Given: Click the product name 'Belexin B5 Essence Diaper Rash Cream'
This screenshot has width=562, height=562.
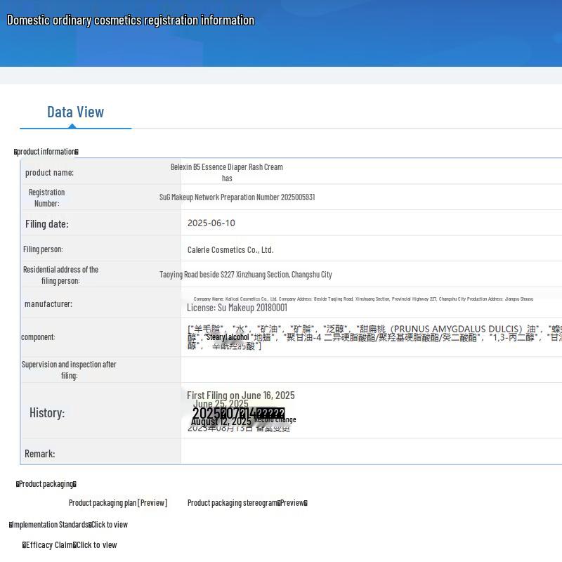Looking at the screenshot, I should point(226,167).
